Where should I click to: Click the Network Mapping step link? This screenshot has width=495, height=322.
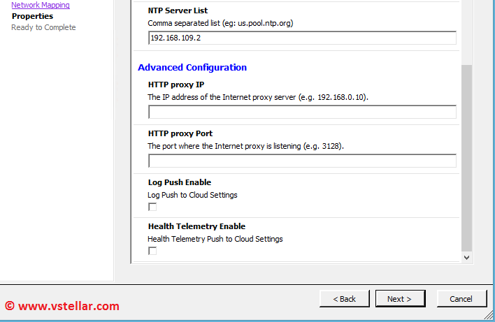click(x=41, y=5)
